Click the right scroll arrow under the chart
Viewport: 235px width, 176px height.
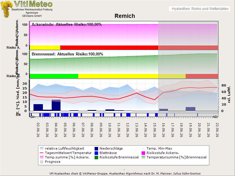216,117
